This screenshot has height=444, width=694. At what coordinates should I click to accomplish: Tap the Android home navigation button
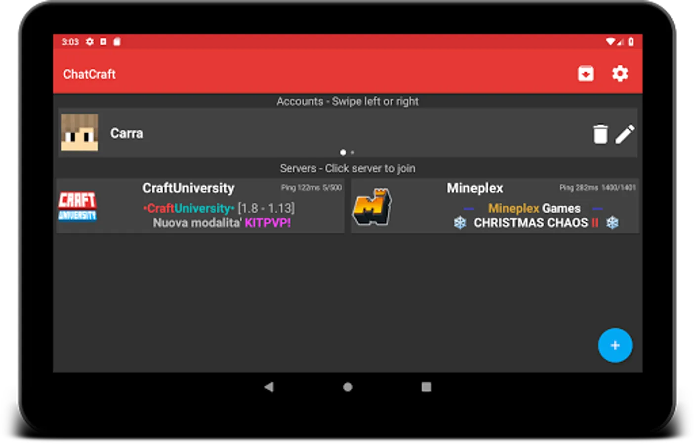(x=348, y=387)
